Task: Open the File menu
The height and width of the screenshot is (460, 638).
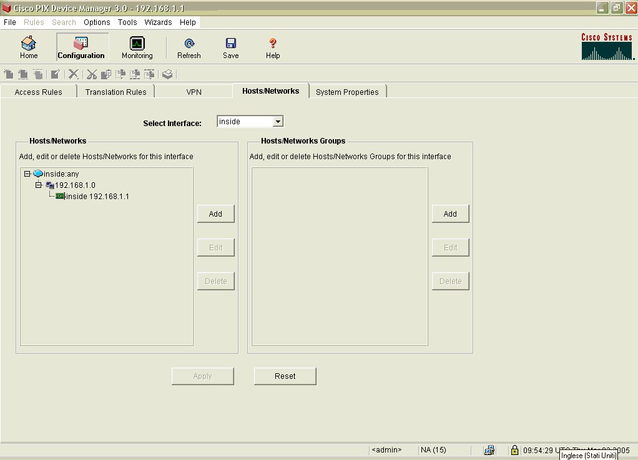Action: pos(10,22)
